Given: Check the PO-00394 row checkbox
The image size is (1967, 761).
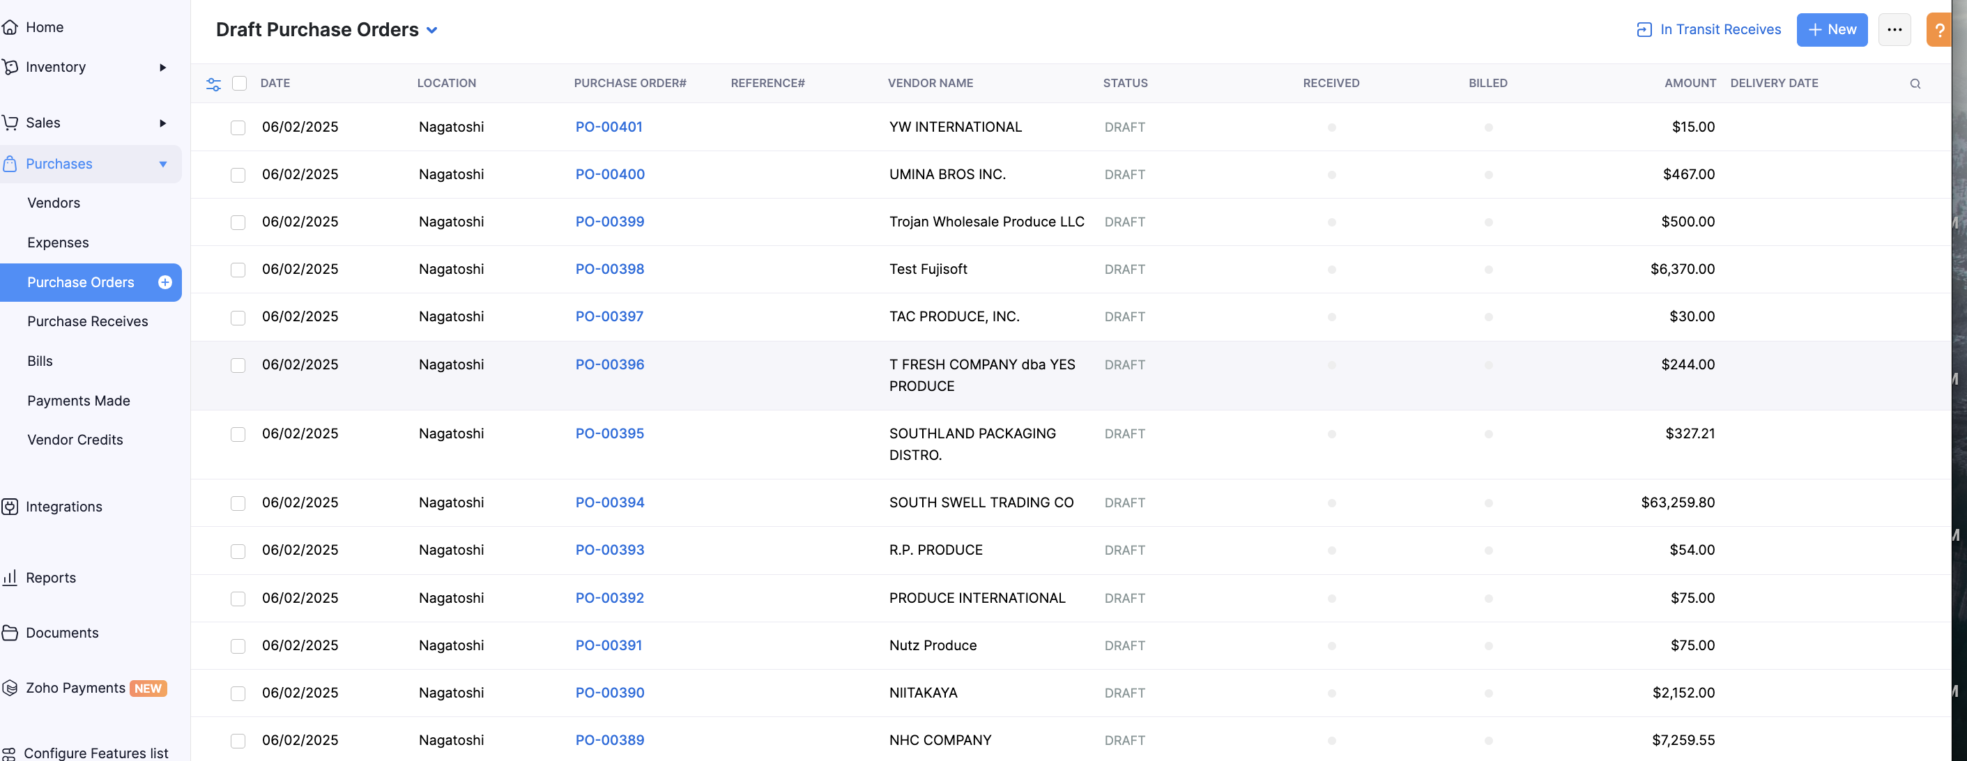Looking at the screenshot, I should [238, 503].
